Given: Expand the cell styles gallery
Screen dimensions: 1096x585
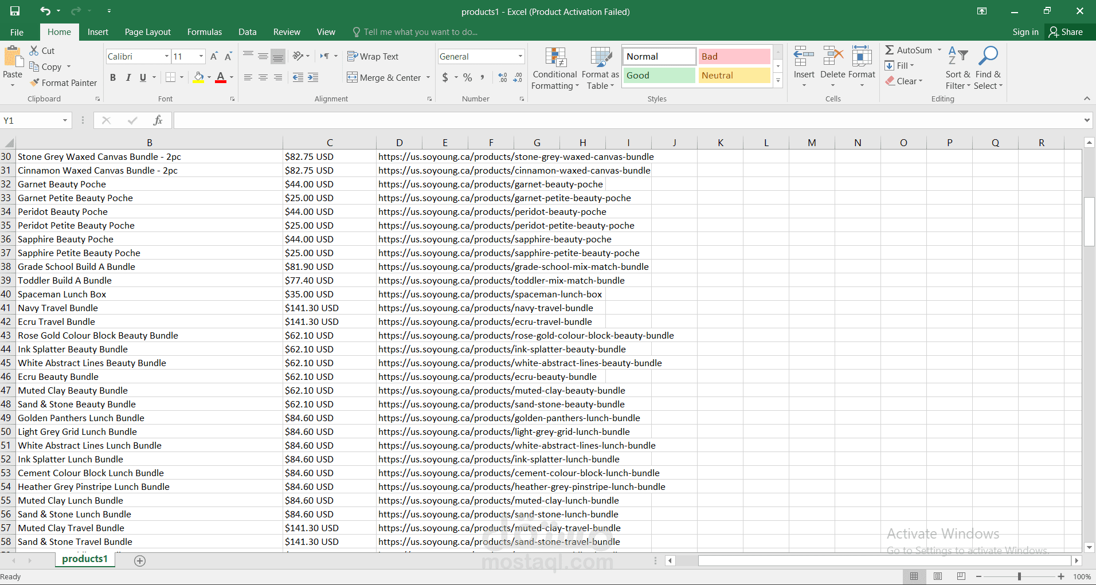Looking at the screenshot, I should click(x=778, y=81).
